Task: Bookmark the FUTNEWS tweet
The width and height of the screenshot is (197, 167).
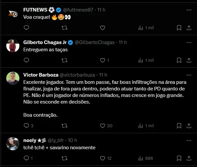Action: point(179,28)
